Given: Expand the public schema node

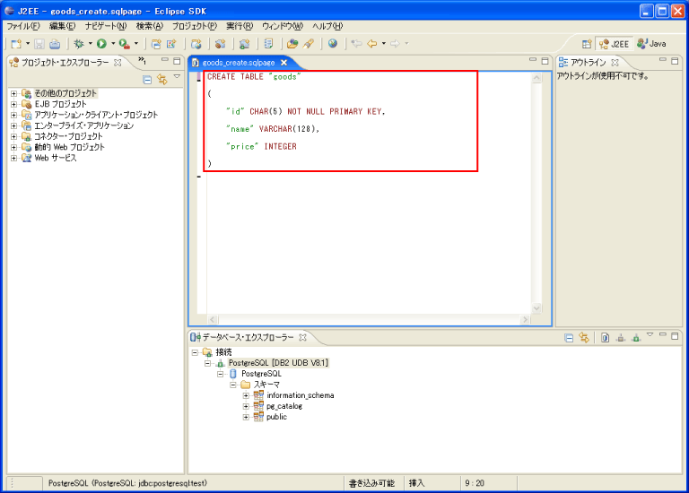Looking at the screenshot, I should (246, 417).
